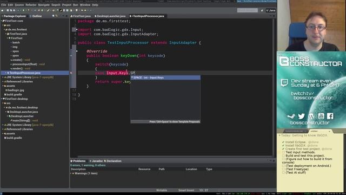The image size is (346, 195).
Task: Switch to FirstTest.java editor tab
Action: (81, 16)
